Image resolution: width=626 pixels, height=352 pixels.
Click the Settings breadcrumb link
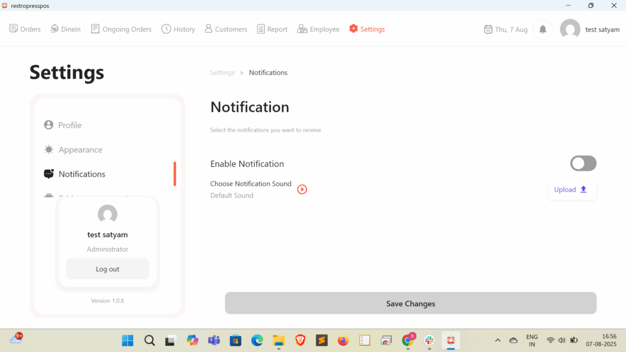pyautogui.click(x=222, y=73)
